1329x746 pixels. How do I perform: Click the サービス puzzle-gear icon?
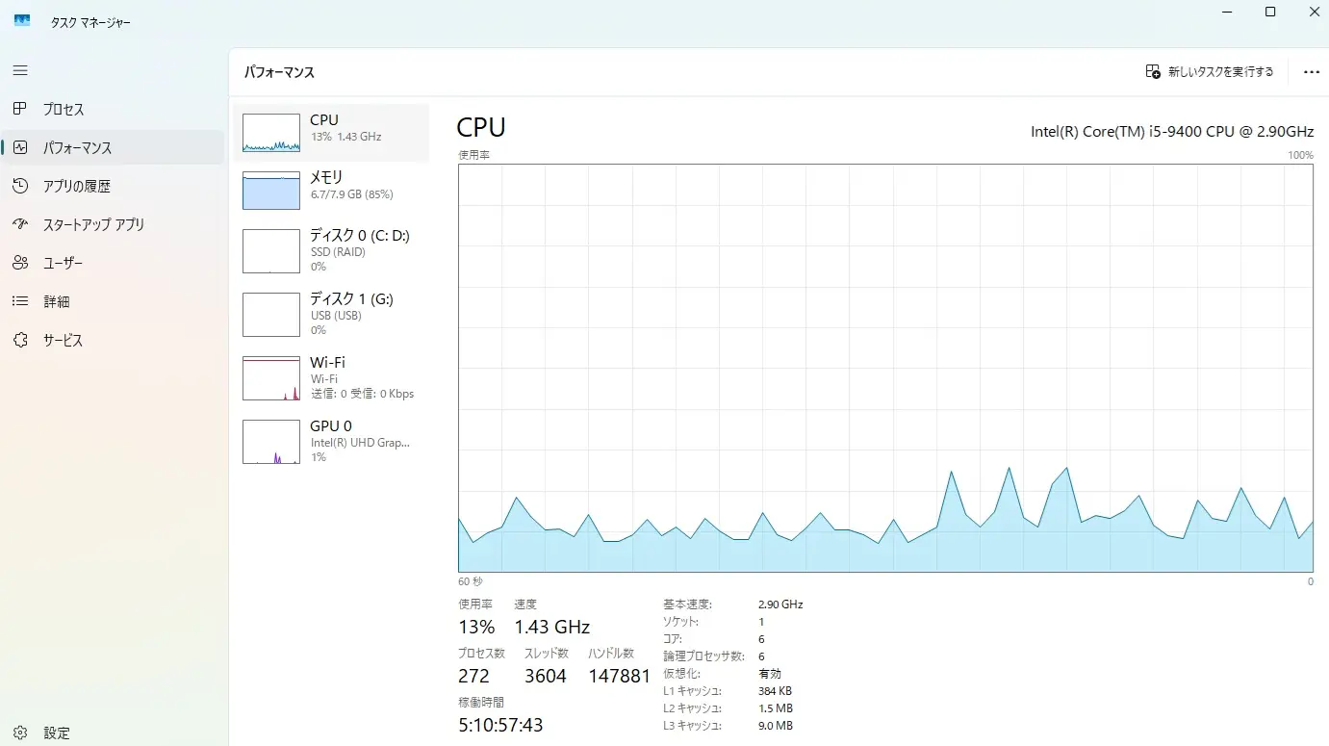pos(20,340)
